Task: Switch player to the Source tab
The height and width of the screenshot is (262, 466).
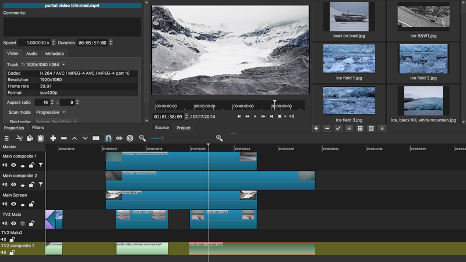Action: pyautogui.click(x=162, y=127)
